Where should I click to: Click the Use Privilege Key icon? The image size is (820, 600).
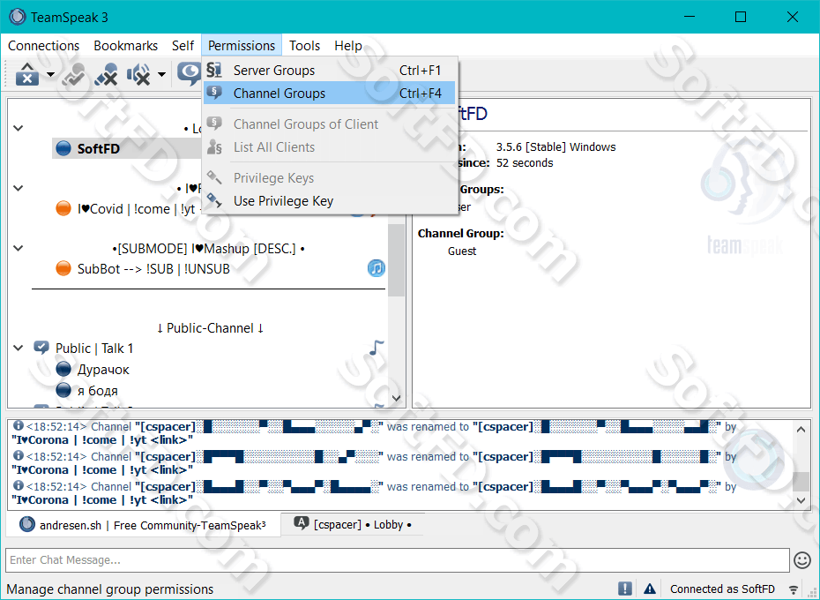(214, 200)
